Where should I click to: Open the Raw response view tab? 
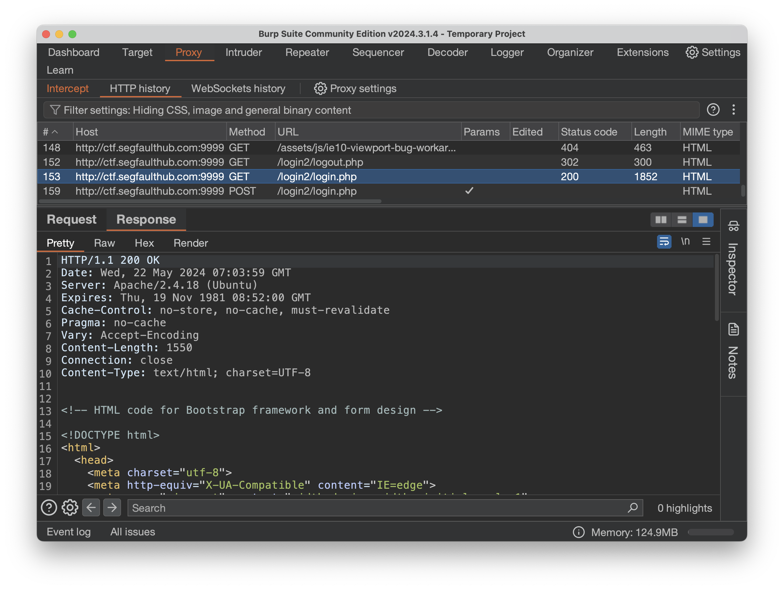[x=104, y=243]
